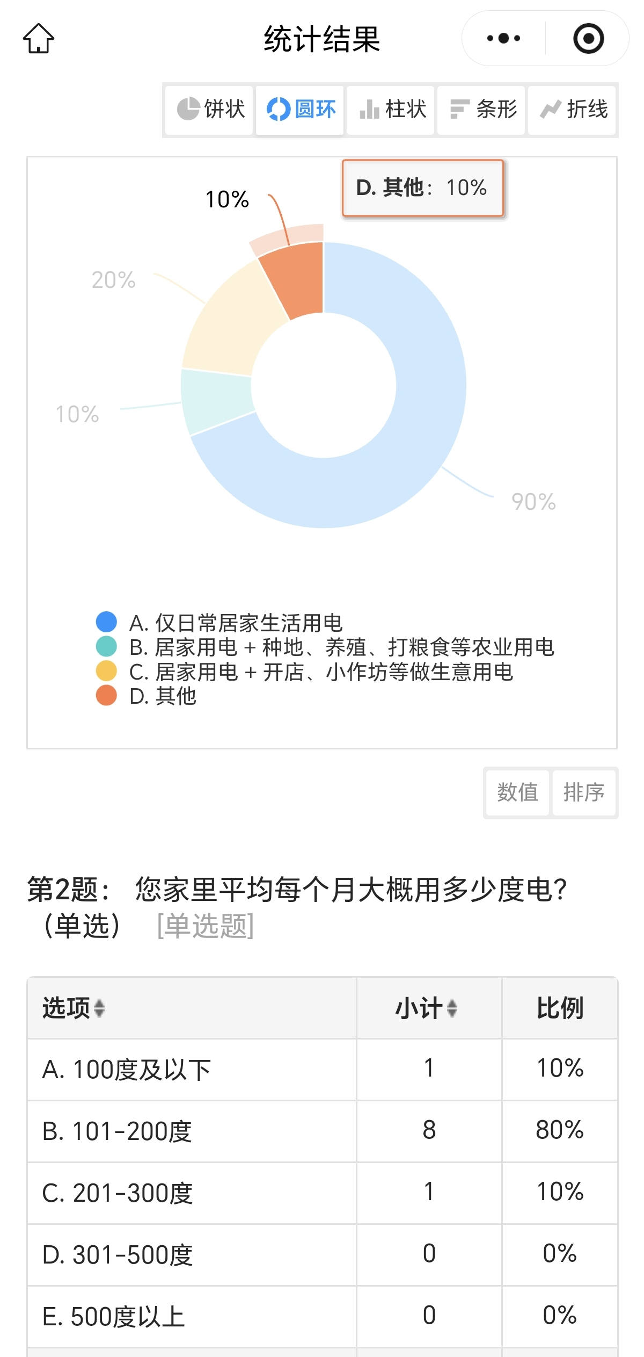Tap the mini program close target icon
Screen dimensions: 644x1357
589,38
